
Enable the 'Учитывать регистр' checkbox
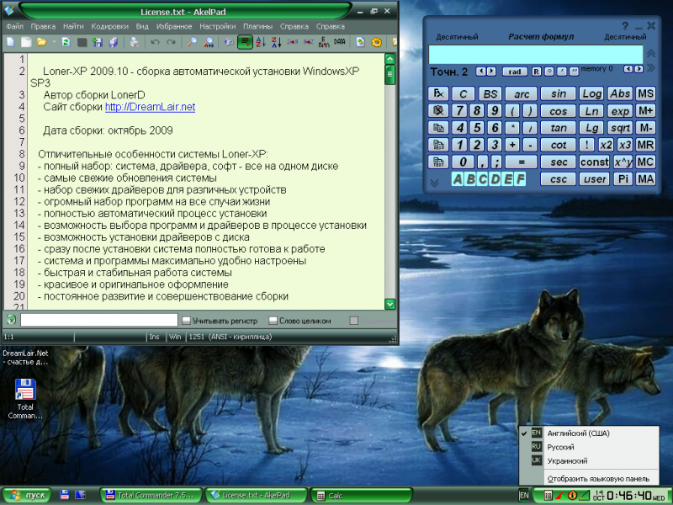coord(187,321)
